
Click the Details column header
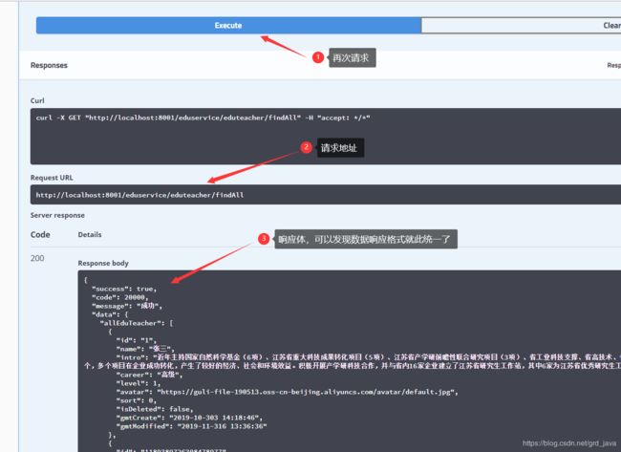tap(90, 234)
